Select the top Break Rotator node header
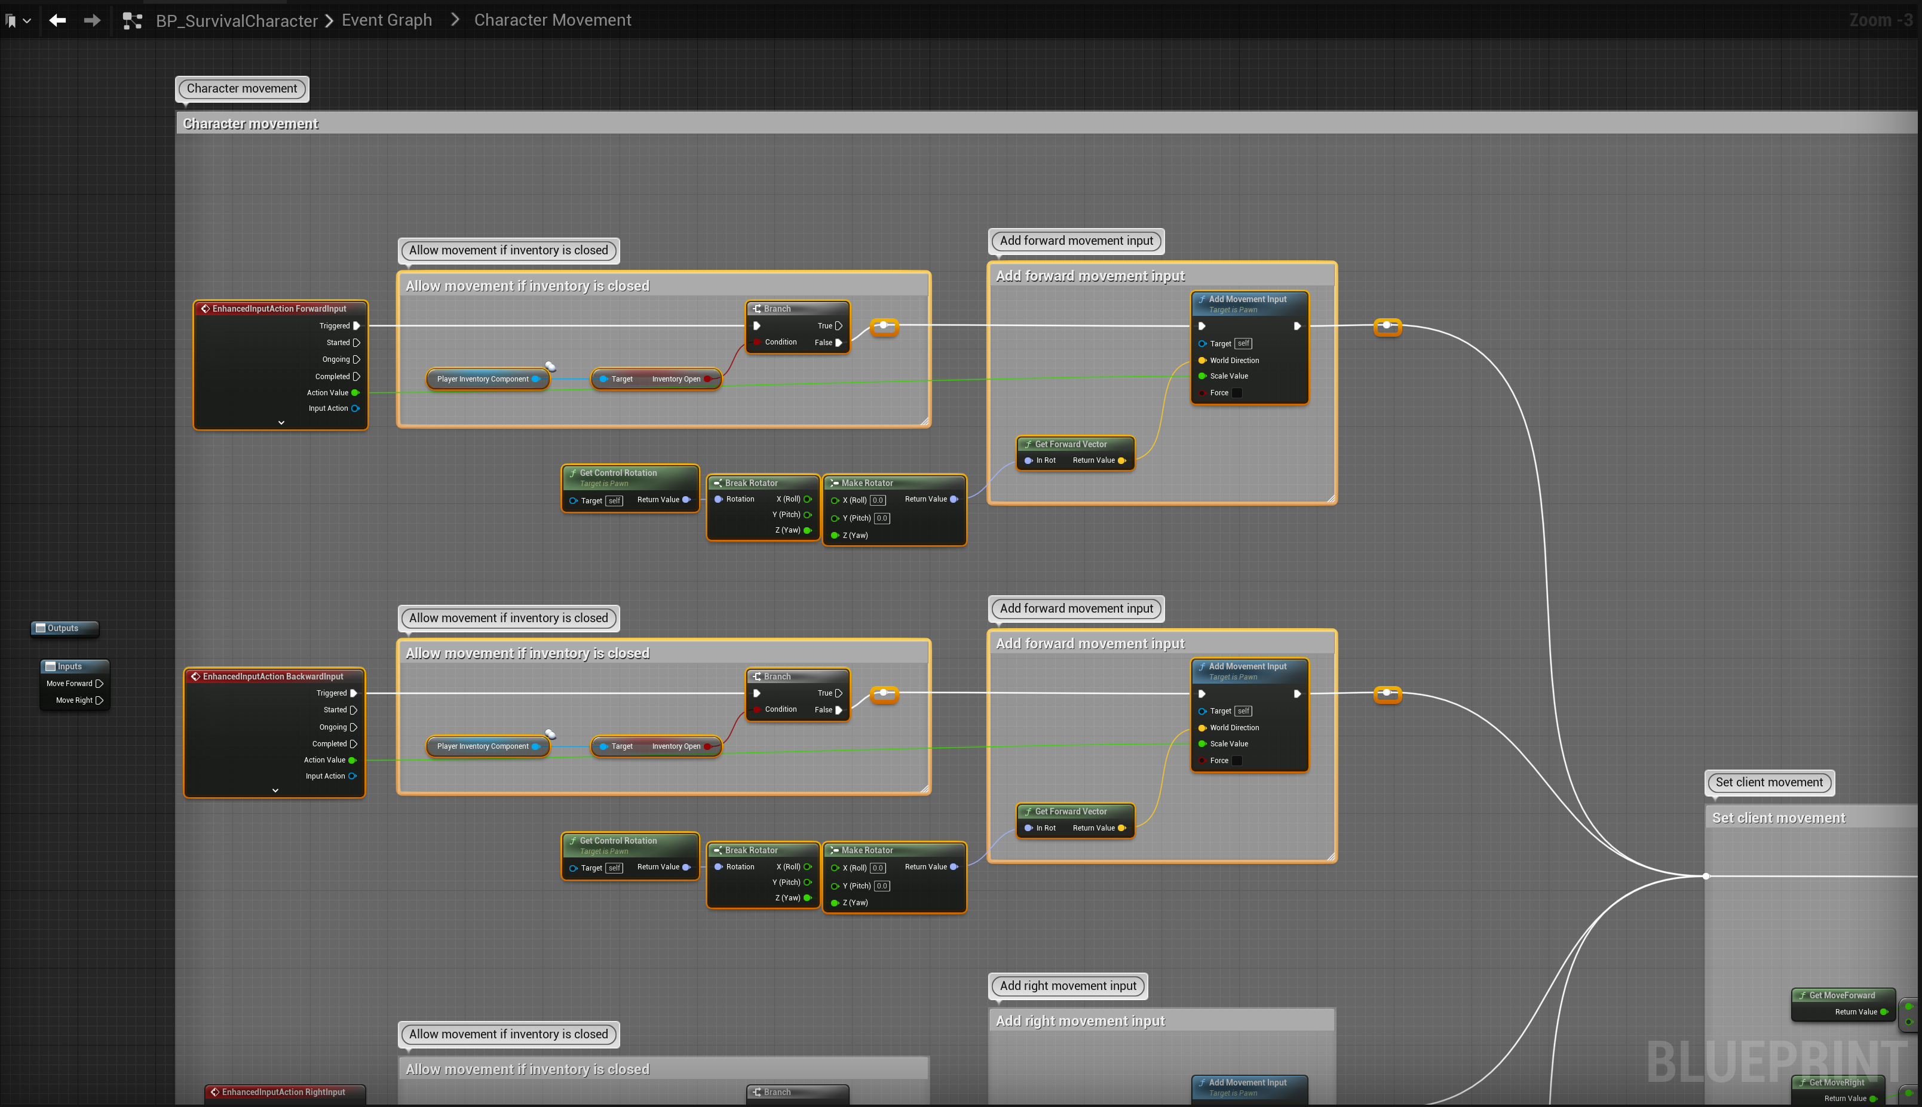Screen dimensions: 1922x1107 click(751, 483)
